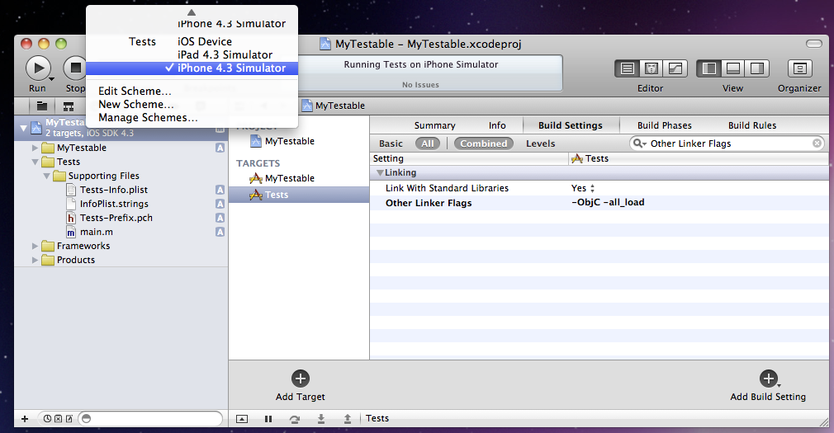Hide the debug area toggle icon
Image resolution: width=834 pixels, height=433 pixels.
[x=241, y=419]
